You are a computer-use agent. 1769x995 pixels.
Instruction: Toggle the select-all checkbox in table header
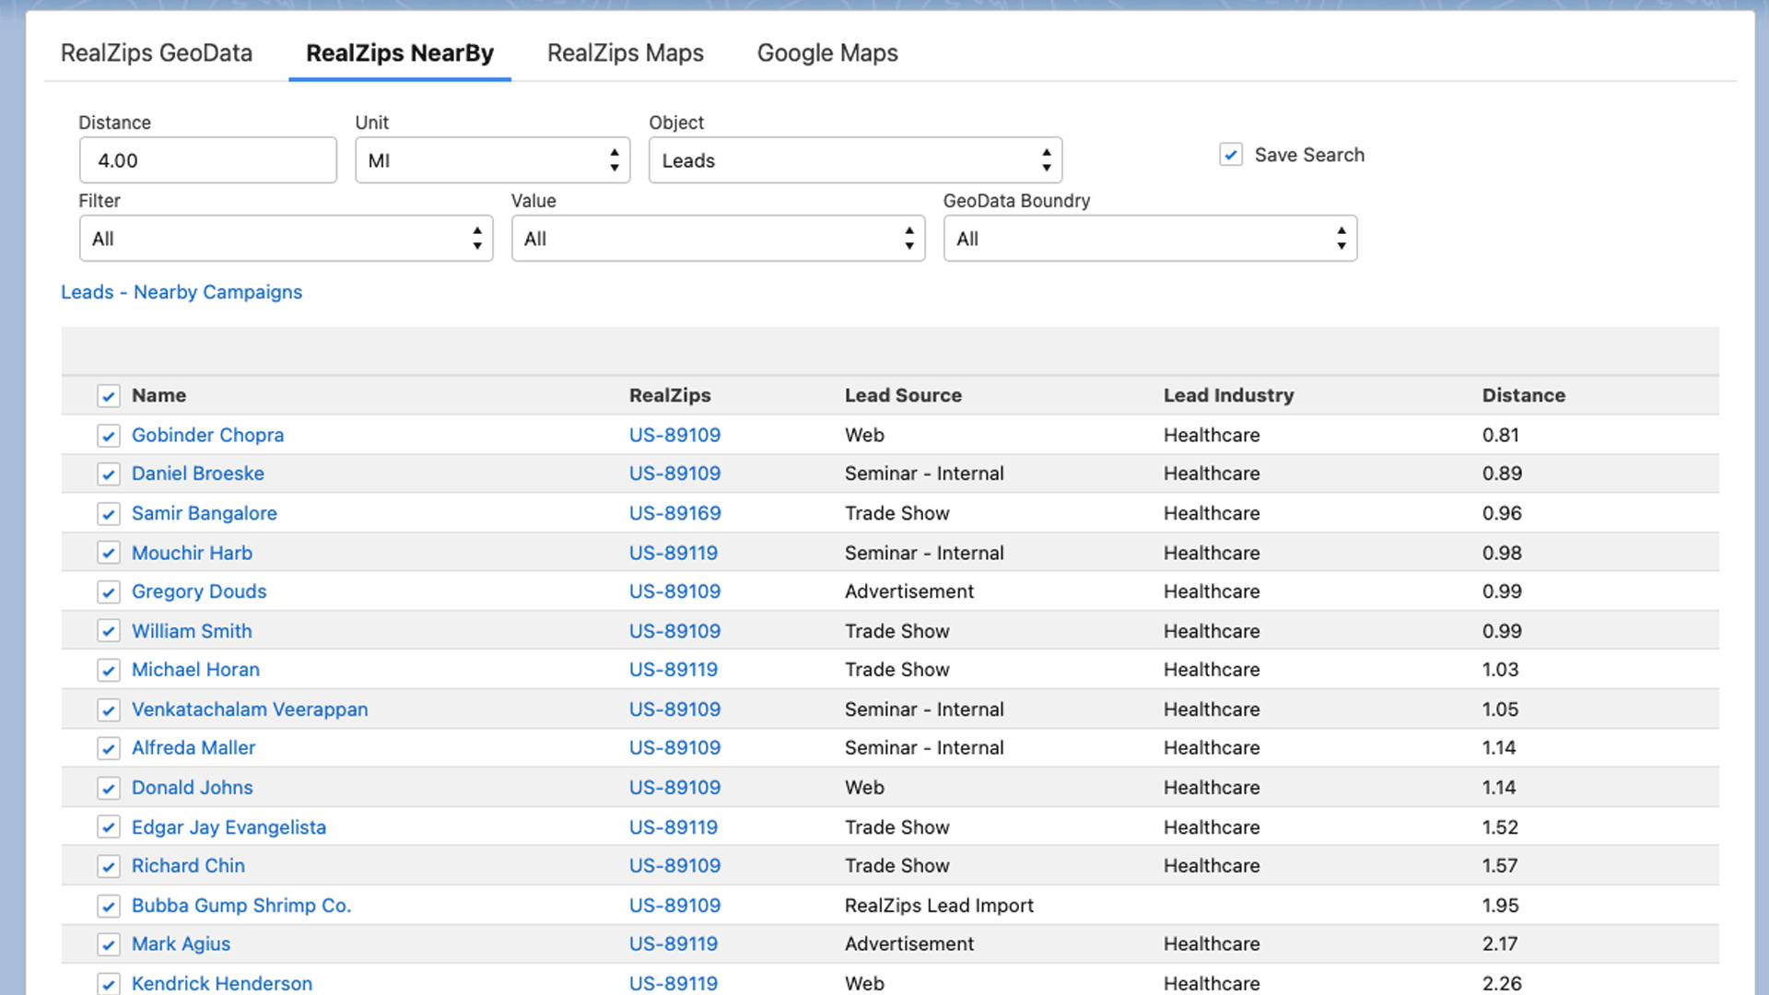pos(108,395)
